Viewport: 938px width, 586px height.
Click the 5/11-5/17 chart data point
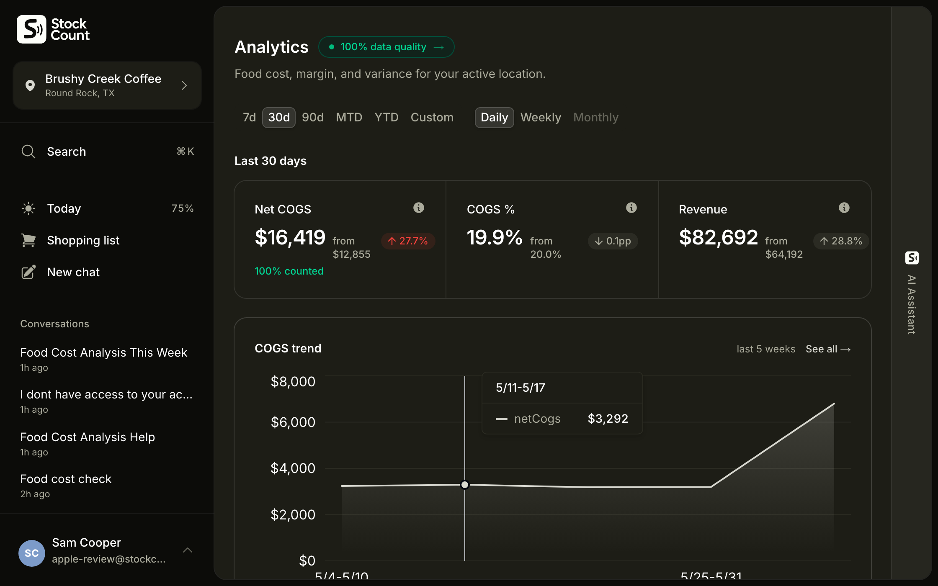pos(465,485)
